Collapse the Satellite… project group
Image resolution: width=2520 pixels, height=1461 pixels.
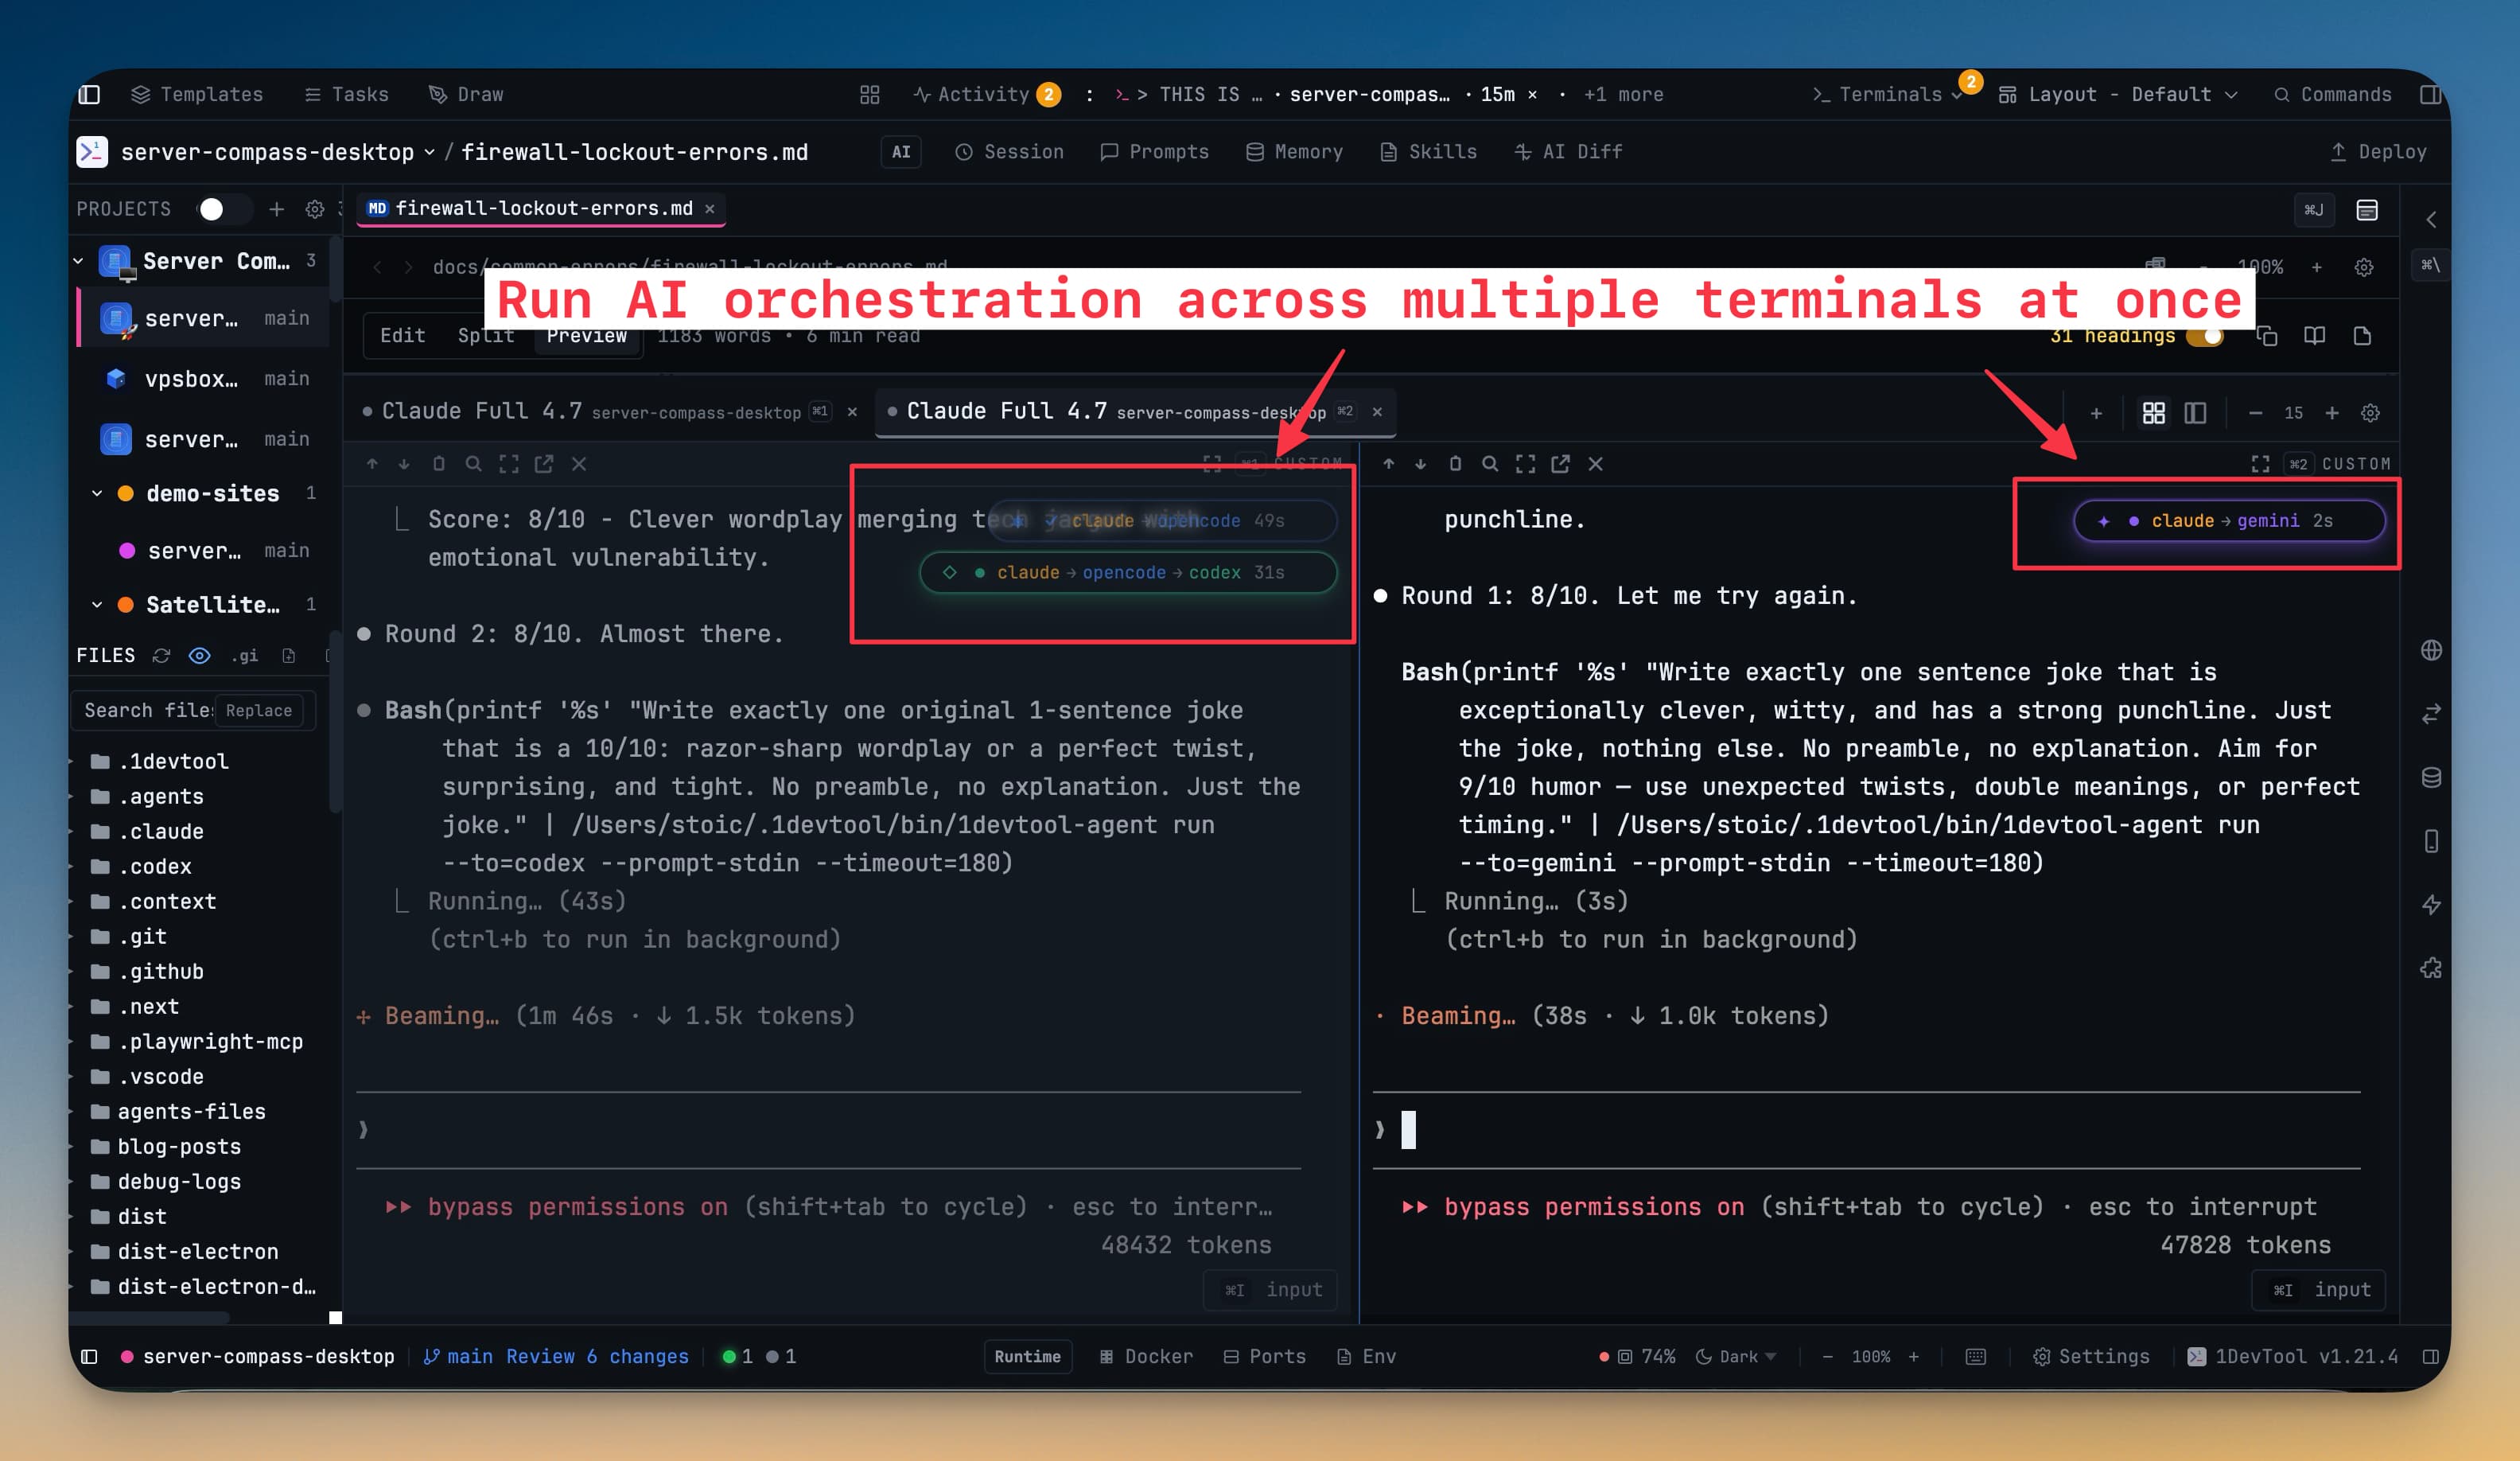click(x=97, y=605)
